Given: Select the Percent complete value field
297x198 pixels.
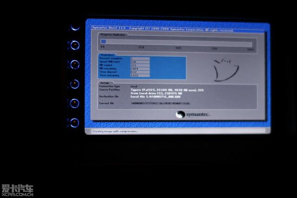Looking at the screenshot, I should click(x=140, y=58).
